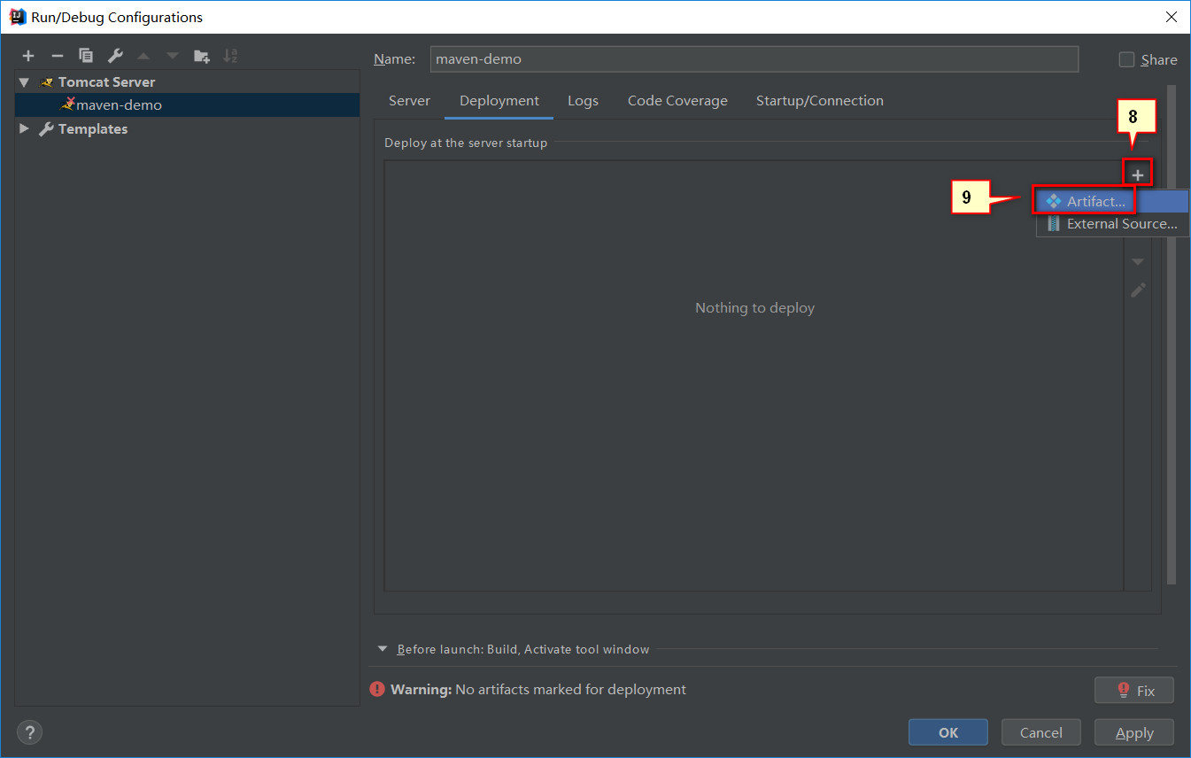Move configuration down in the list
Screen dimensions: 1191x758
[173, 57]
